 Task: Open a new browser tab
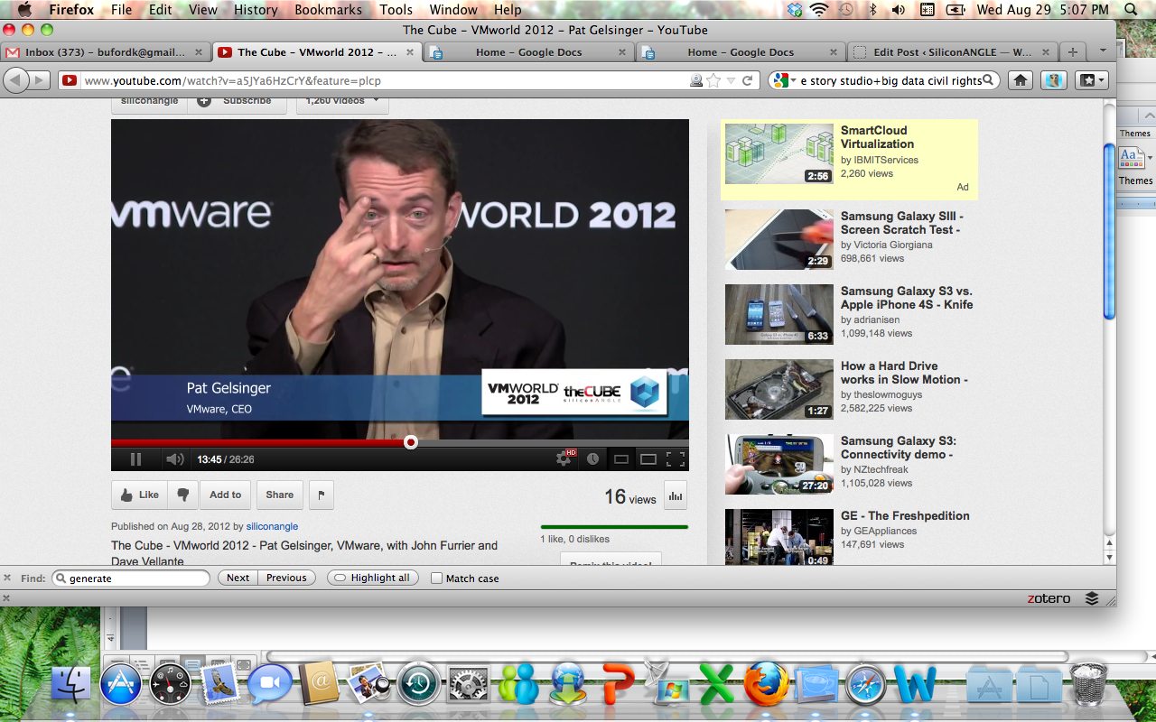[x=1073, y=52]
